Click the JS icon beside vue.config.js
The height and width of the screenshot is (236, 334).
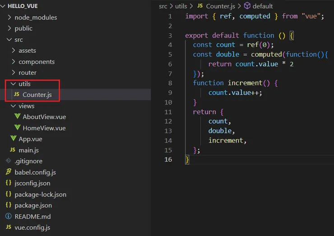[x=9, y=227]
